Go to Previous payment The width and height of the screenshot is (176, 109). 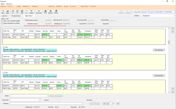pyautogui.click(x=121, y=12)
